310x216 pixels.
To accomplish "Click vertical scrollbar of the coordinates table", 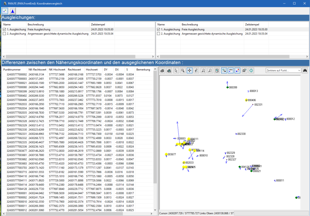I will coord(155,138).
